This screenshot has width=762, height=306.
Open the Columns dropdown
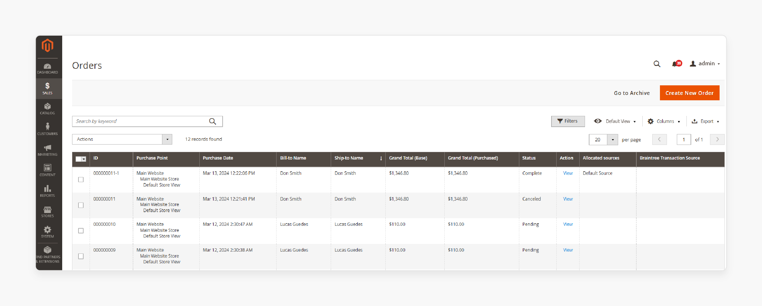(664, 121)
